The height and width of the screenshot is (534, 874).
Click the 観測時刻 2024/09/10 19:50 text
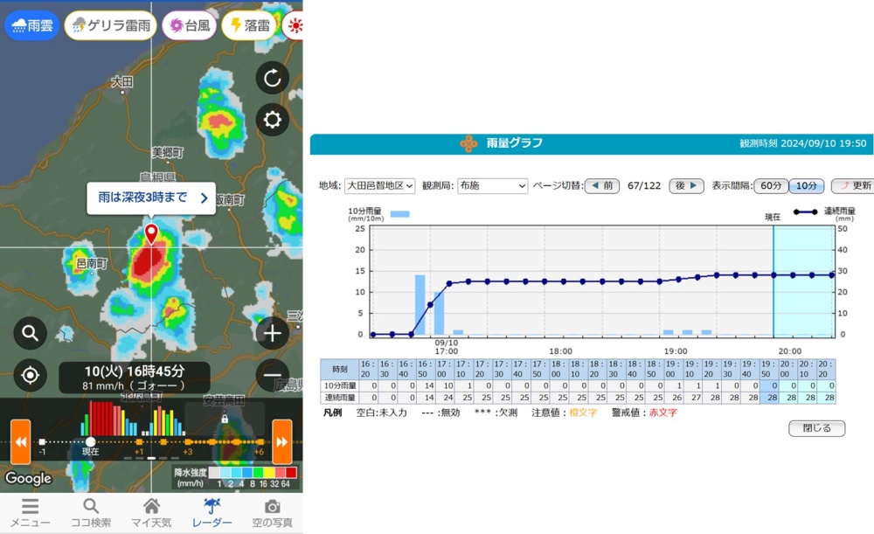[803, 143]
